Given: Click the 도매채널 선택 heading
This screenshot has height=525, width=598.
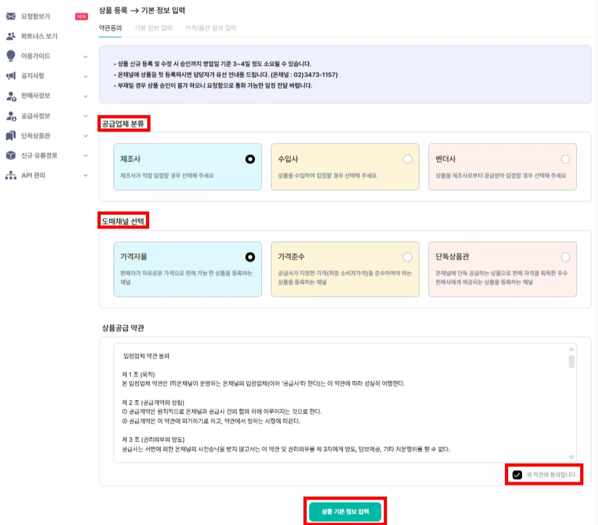Looking at the screenshot, I should (123, 221).
